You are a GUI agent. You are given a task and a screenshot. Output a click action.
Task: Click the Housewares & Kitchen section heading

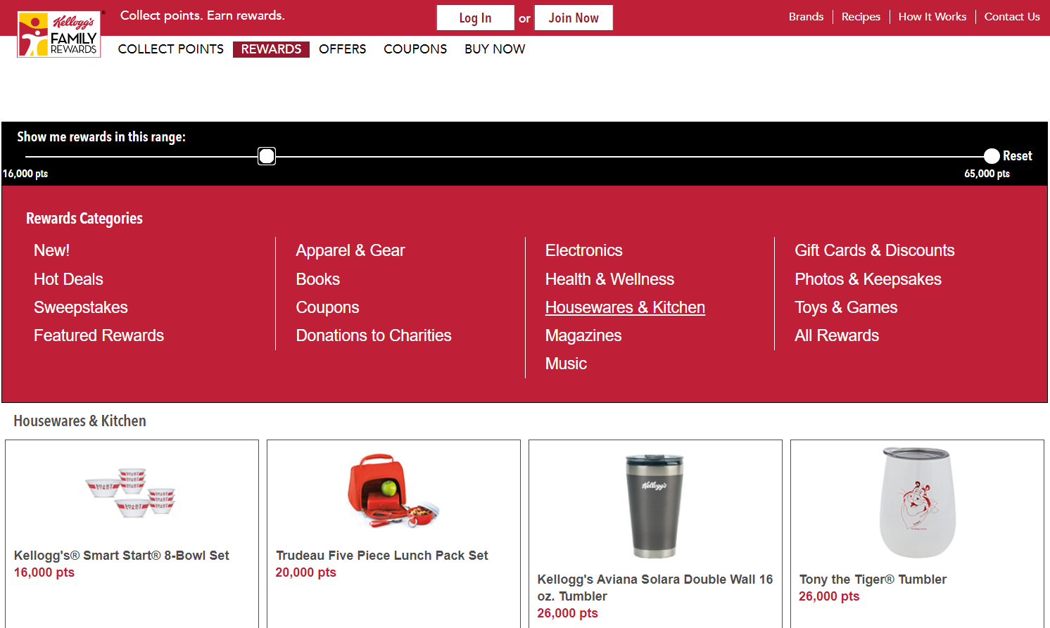point(80,421)
